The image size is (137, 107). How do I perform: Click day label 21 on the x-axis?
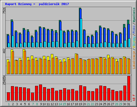pyautogui.click(x=88, y=104)
